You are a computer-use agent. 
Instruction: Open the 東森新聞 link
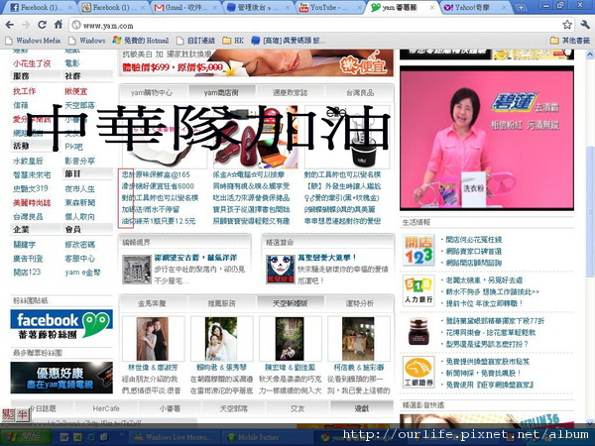pyautogui.click(x=79, y=202)
